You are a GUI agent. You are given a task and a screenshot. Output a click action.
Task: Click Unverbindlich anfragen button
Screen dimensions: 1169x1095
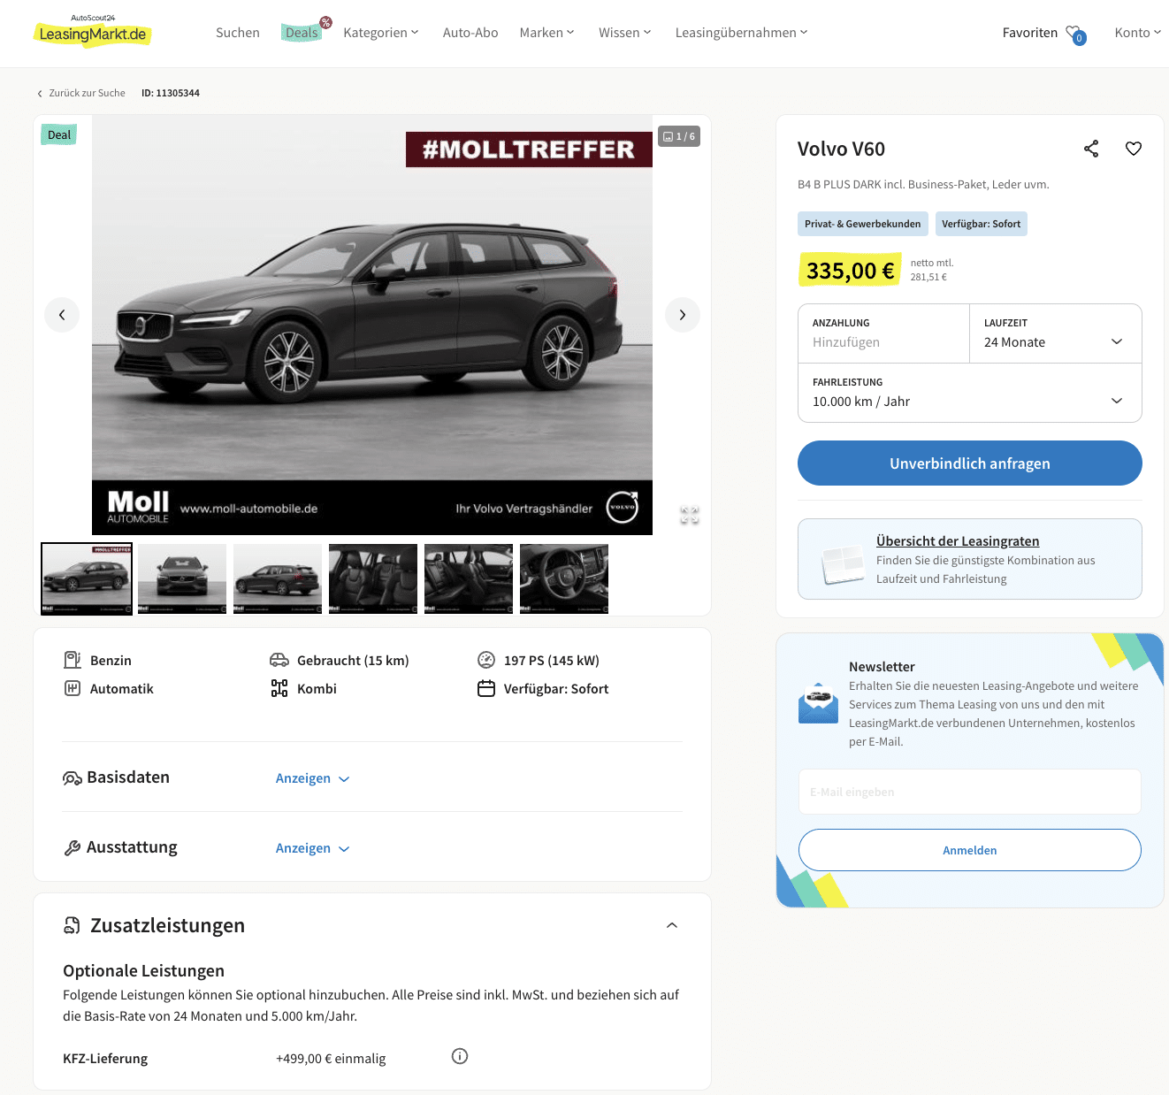(970, 463)
